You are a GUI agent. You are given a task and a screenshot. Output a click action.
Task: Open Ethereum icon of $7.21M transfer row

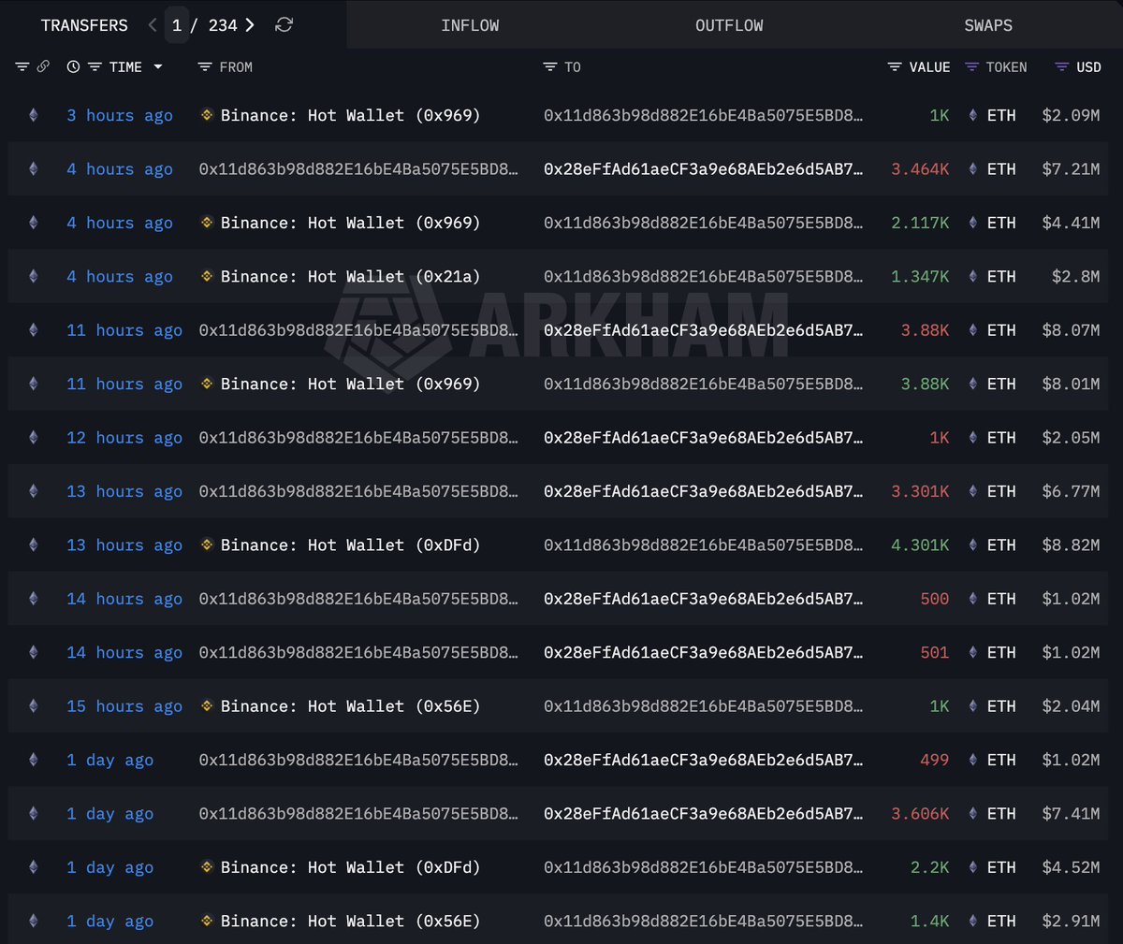coord(34,169)
